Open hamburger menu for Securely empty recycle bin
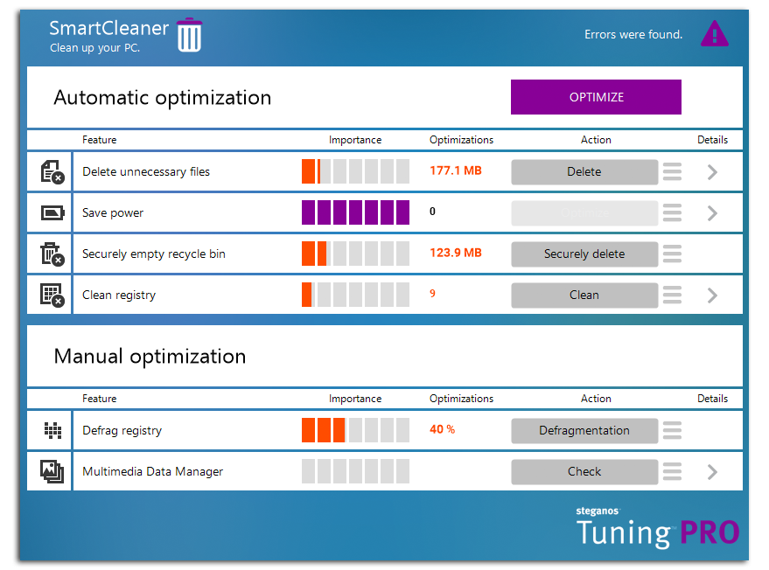The image size is (769, 570). (672, 254)
